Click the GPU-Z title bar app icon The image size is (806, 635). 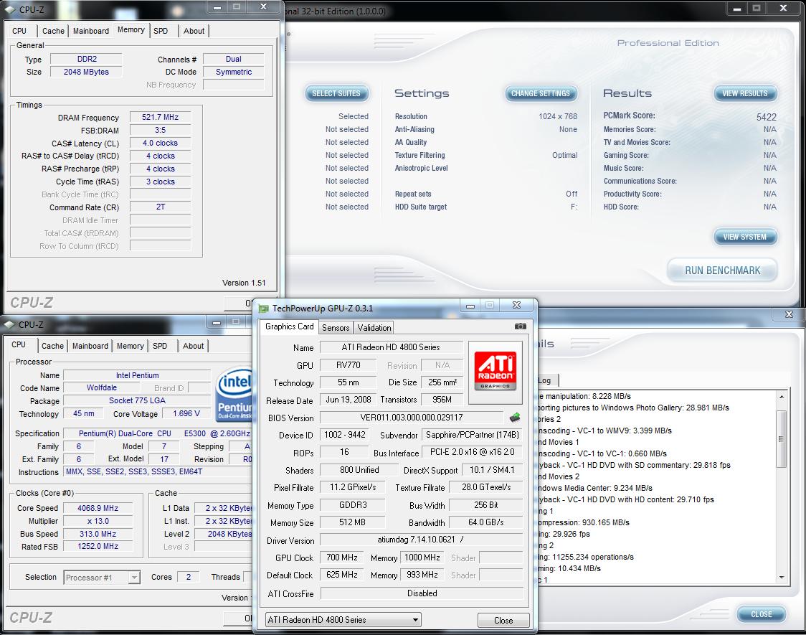point(264,309)
